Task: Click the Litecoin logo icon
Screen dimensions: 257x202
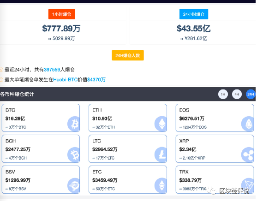Action: tap(161, 154)
